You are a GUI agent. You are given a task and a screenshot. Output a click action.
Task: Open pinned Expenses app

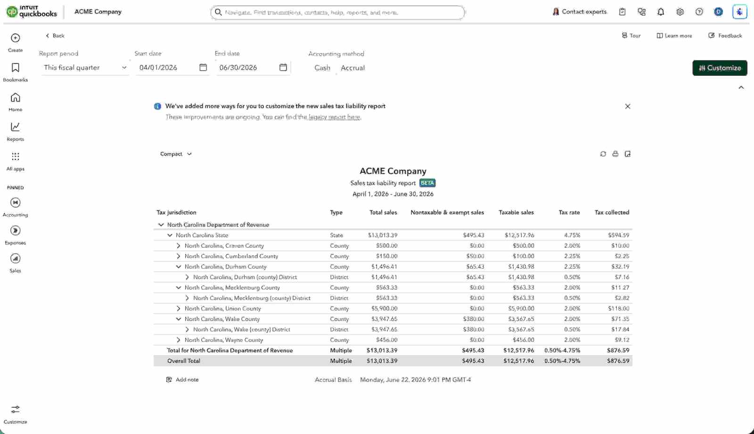point(15,235)
